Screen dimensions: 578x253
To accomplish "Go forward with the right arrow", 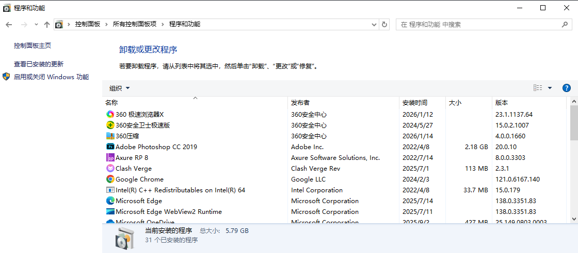I will click(24, 25).
